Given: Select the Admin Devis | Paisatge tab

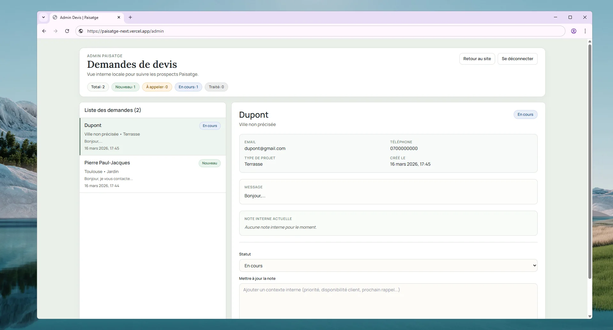Looking at the screenshot, I should (x=83, y=18).
